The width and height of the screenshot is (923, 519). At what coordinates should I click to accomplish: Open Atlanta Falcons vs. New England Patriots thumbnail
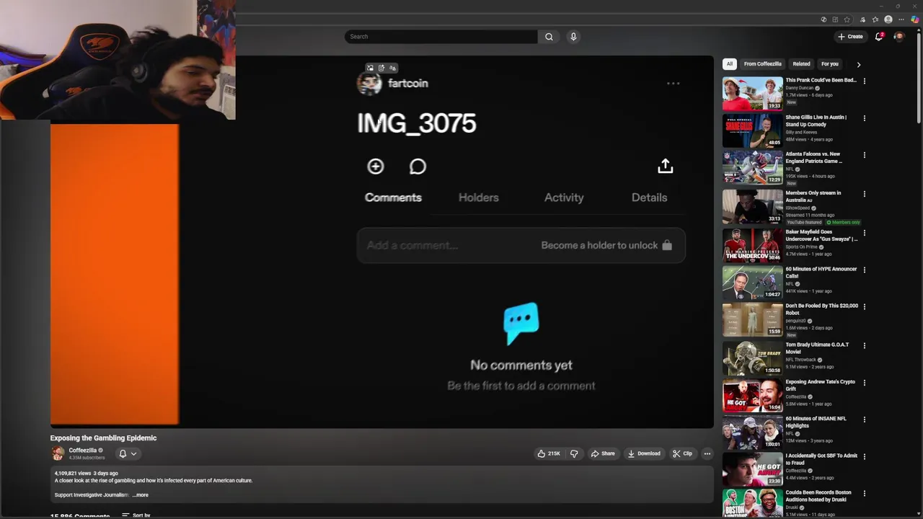tap(752, 167)
